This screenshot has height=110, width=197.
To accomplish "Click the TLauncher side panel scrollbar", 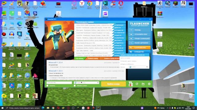I will click(x=152, y=26).
